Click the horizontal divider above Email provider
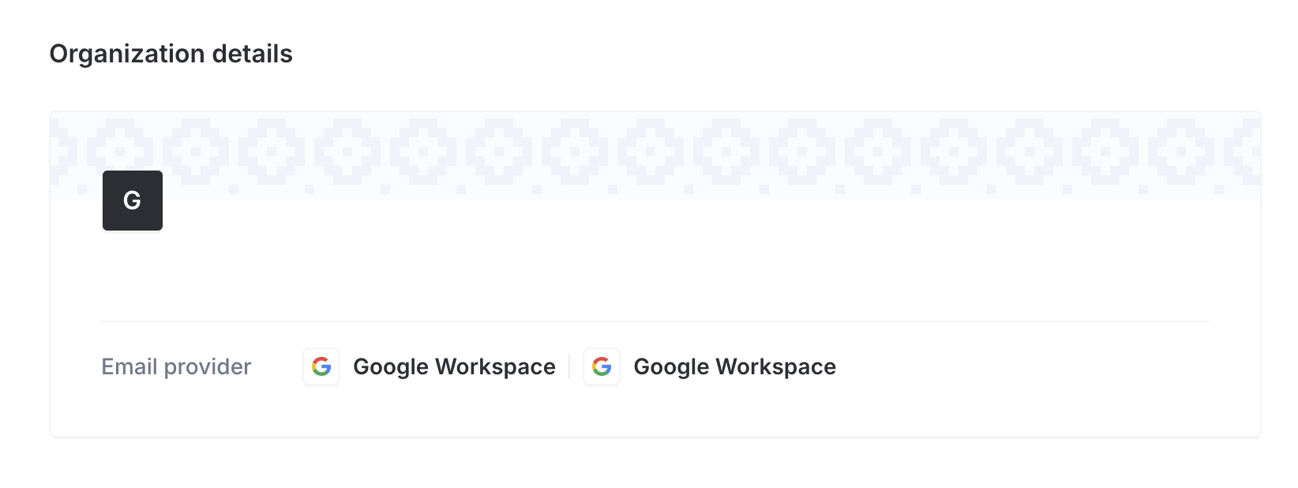This screenshot has width=1298, height=488. tap(655, 321)
